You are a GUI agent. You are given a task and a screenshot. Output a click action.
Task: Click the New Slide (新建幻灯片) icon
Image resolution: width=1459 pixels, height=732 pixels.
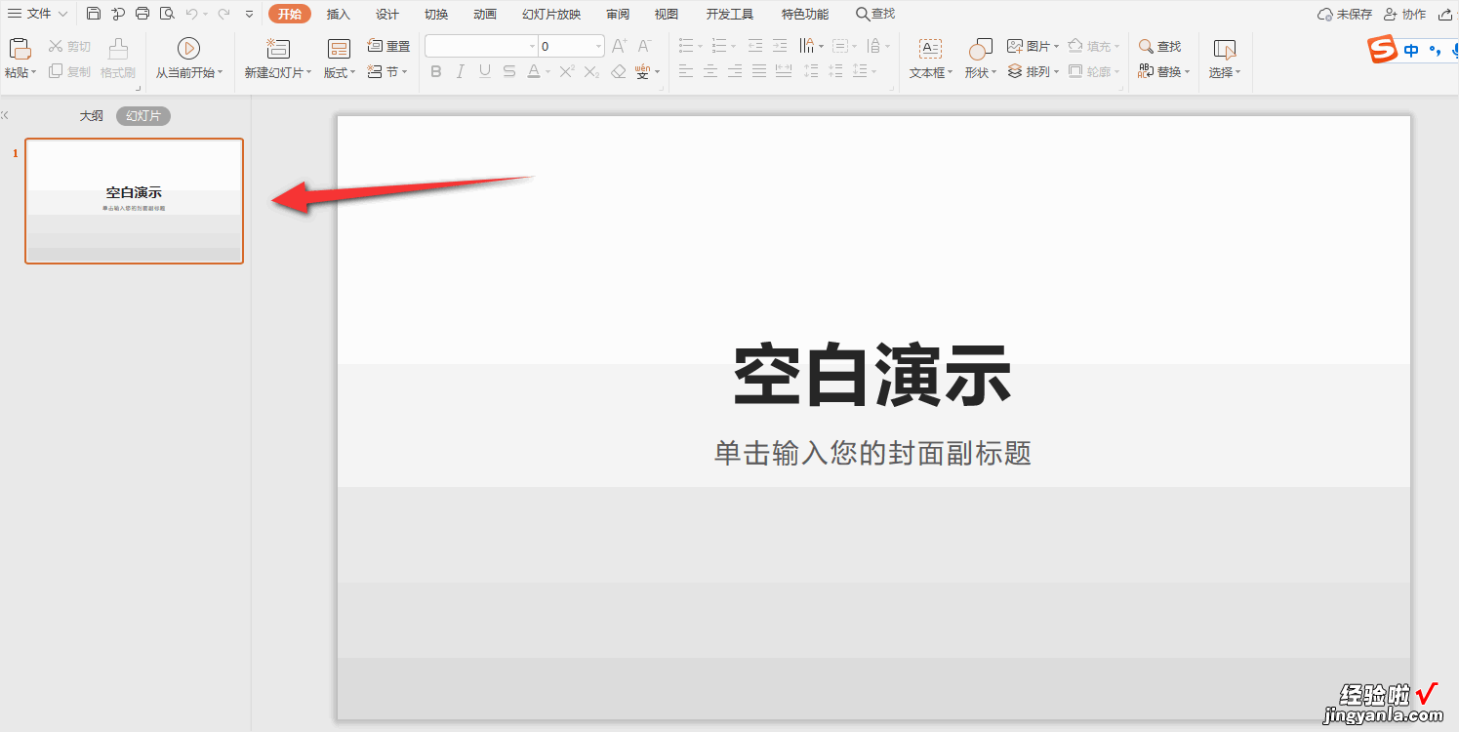click(277, 49)
